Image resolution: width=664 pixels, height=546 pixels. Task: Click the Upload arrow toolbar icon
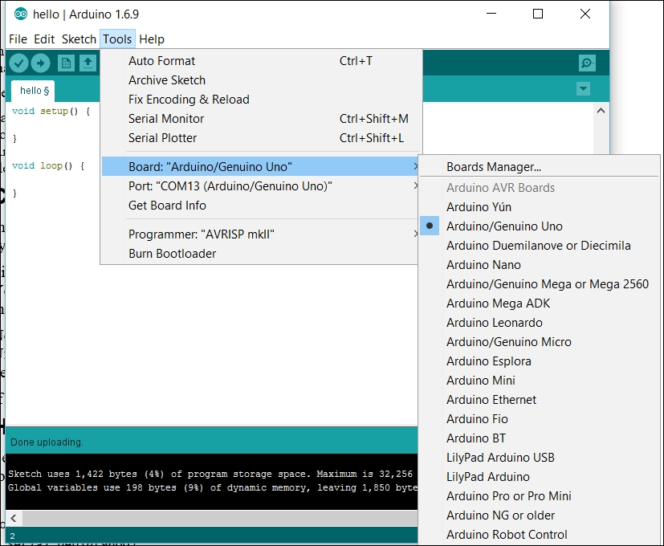(40, 63)
